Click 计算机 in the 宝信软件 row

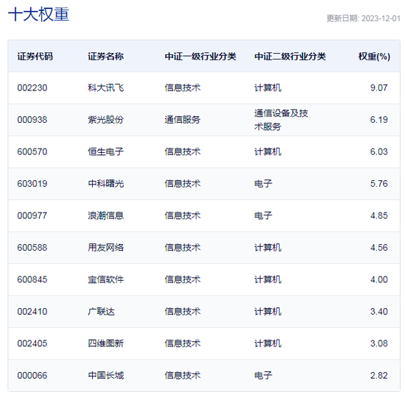(267, 280)
